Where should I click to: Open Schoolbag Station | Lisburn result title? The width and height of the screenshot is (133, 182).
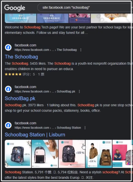point(35,135)
